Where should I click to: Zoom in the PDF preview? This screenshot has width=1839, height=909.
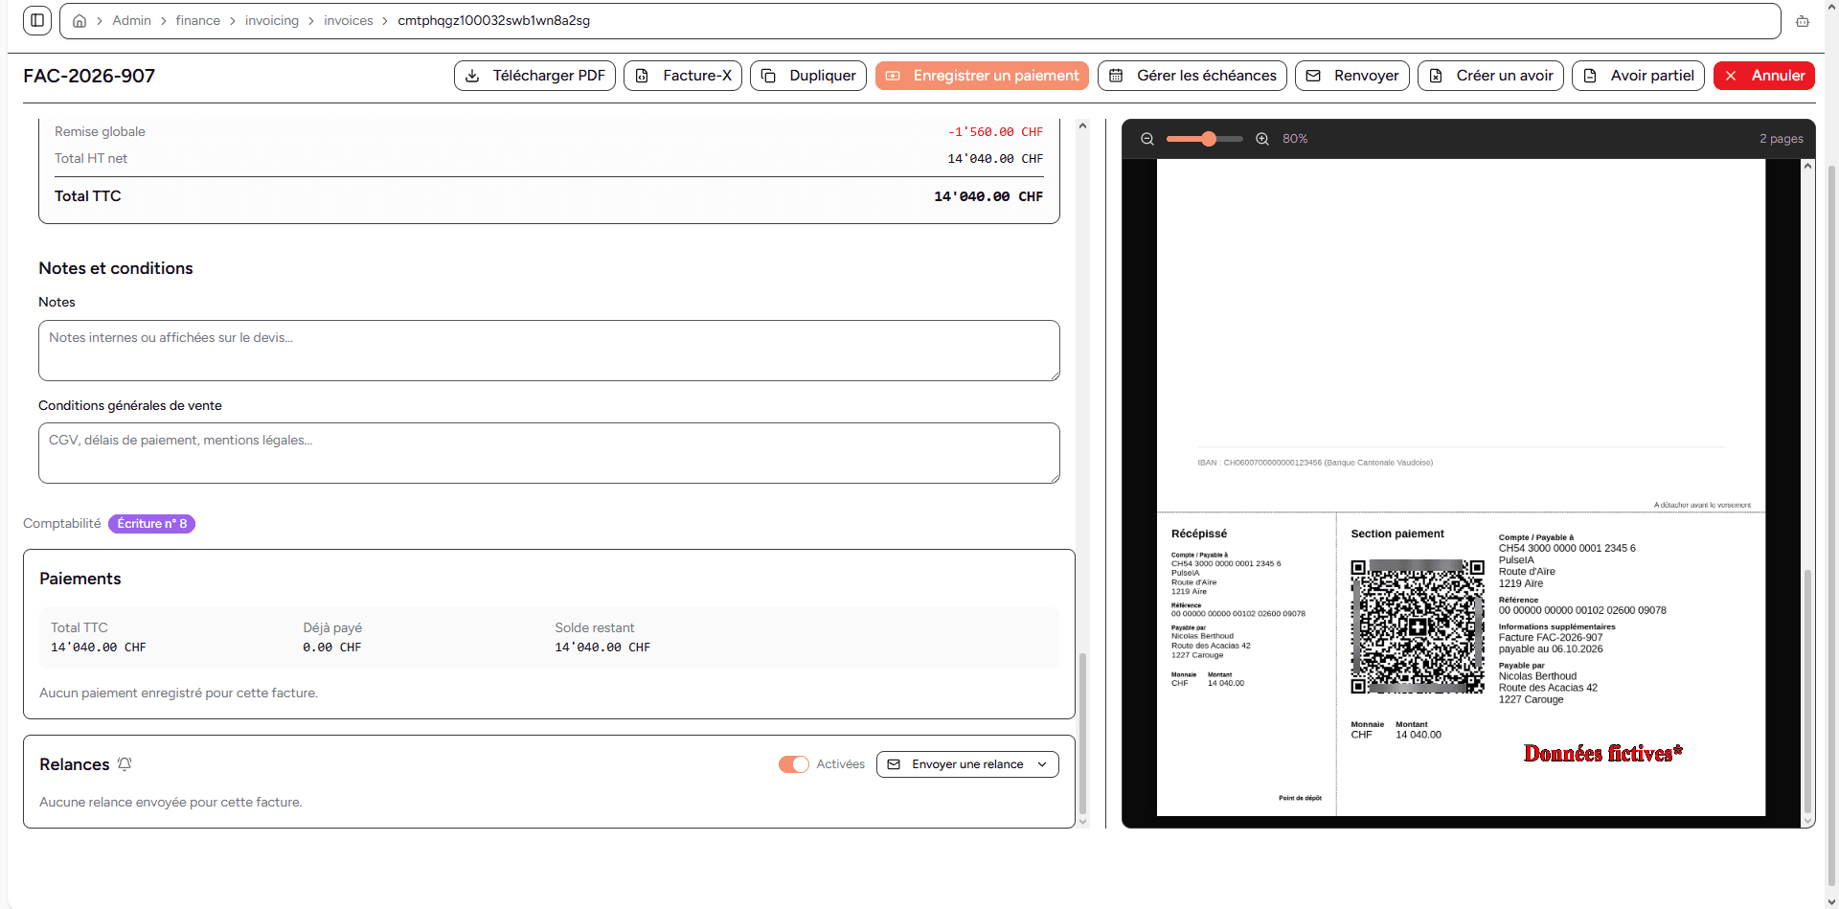click(1262, 139)
